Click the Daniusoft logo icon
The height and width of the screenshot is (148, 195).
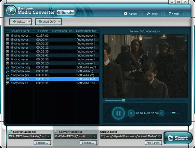[11, 10]
